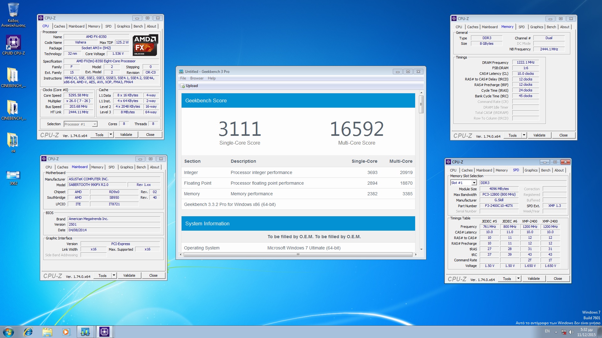Click the 5295.58 MHz Core Speed value
Viewport: 602px width, 338px height.
(x=78, y=95)
